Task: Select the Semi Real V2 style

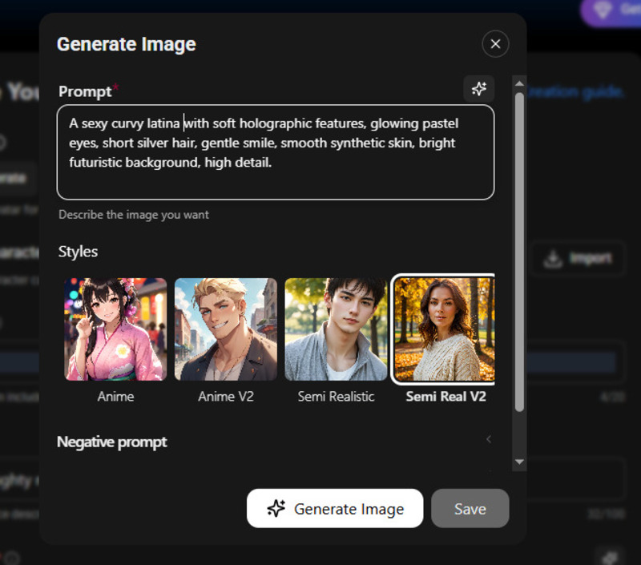Action: pos(445,329)
